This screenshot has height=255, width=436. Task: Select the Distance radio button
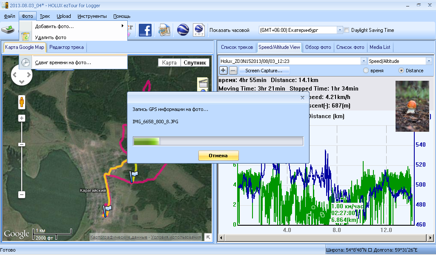[401, 71]
